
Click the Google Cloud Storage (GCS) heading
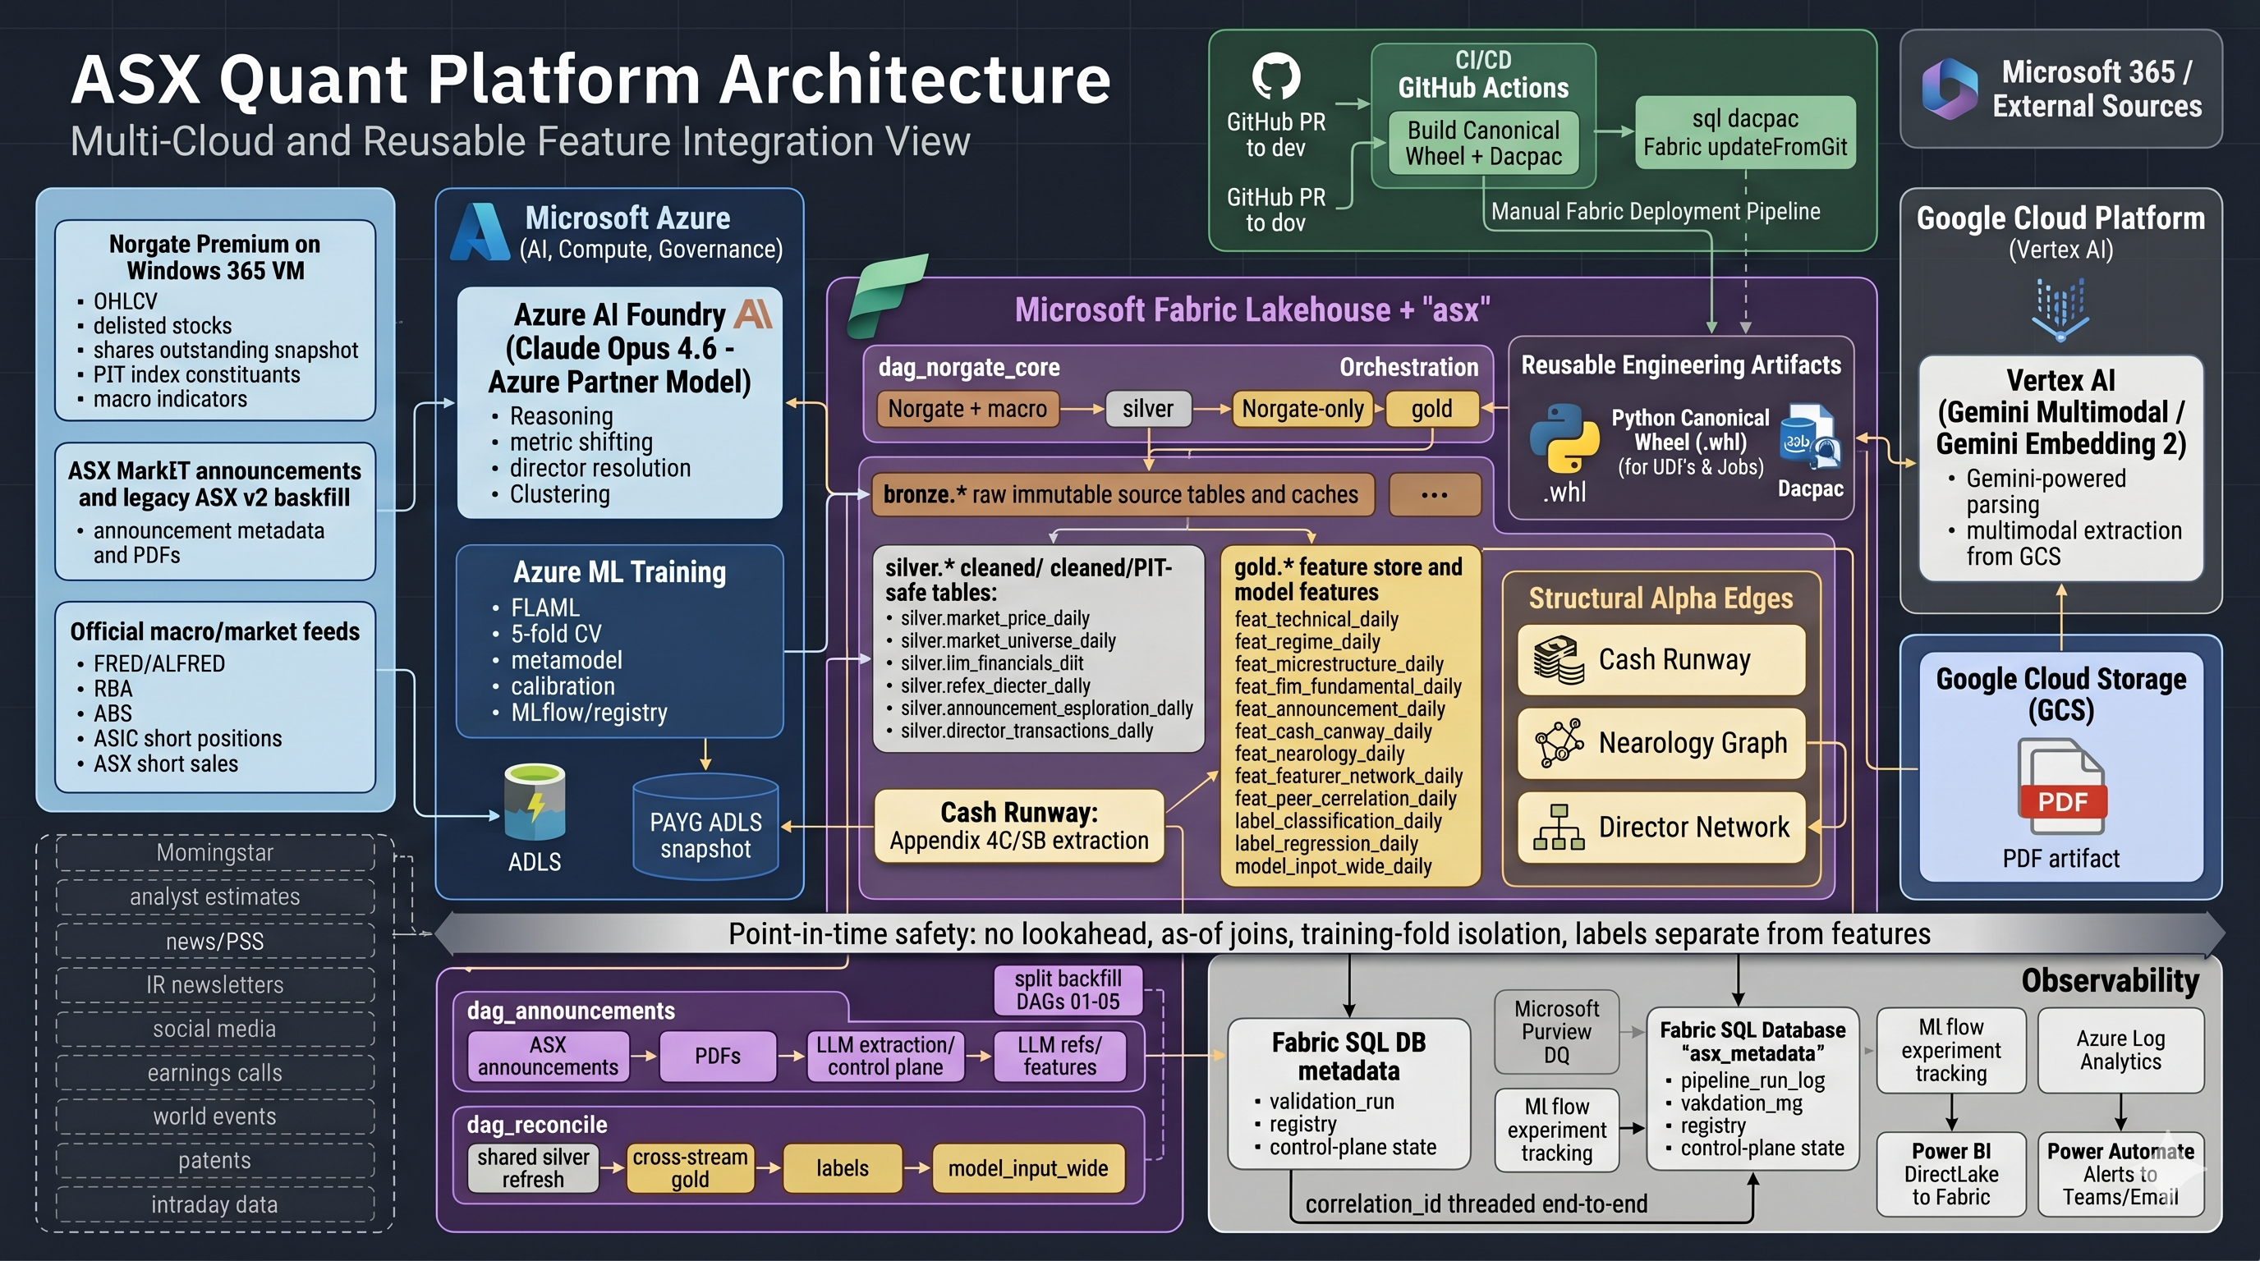tap(2060, 694)
